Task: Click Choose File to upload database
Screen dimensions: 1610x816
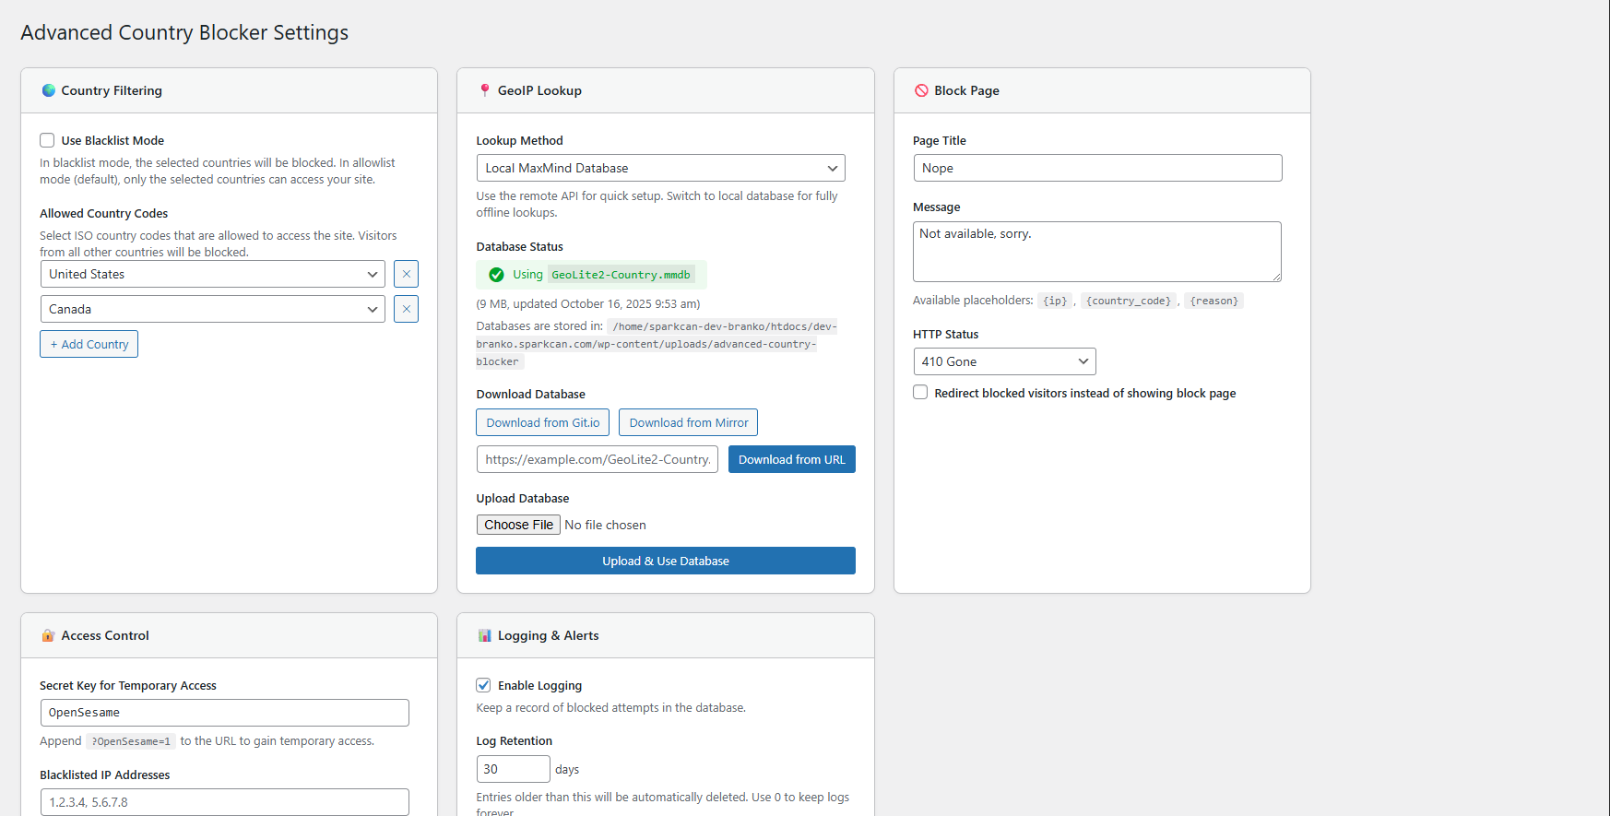Action: pos(518,525)
